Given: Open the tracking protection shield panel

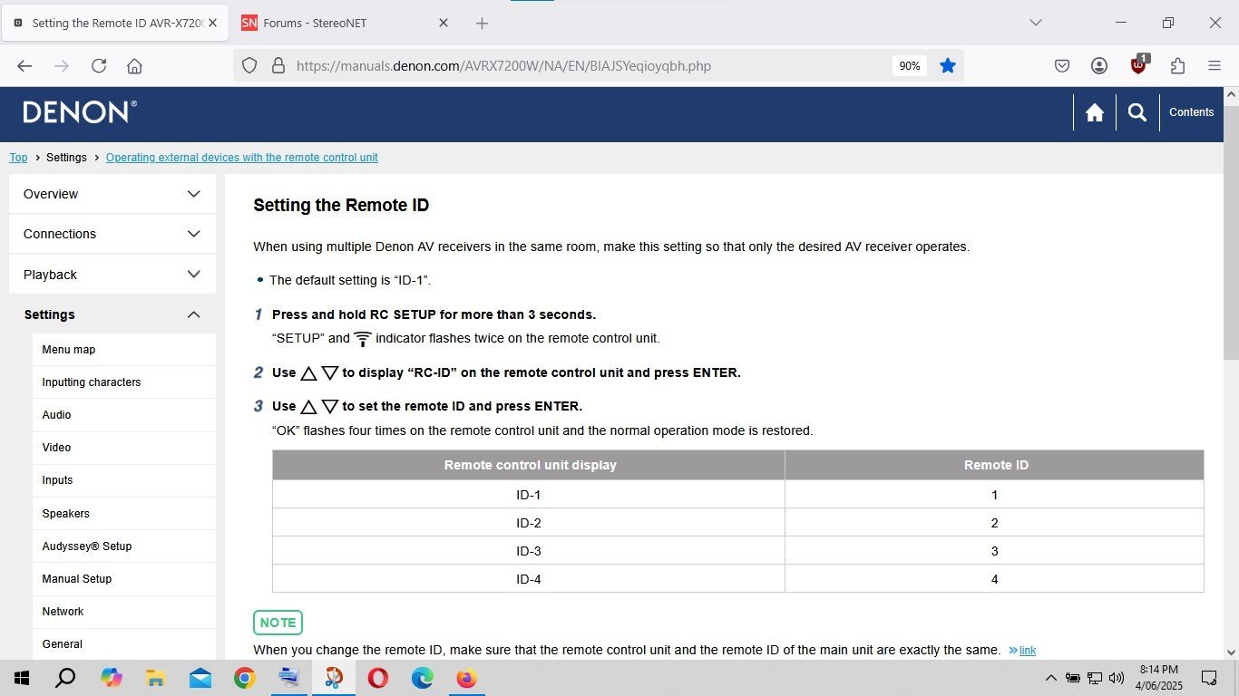Looking at the screenshot, I should tap(249, 65).
